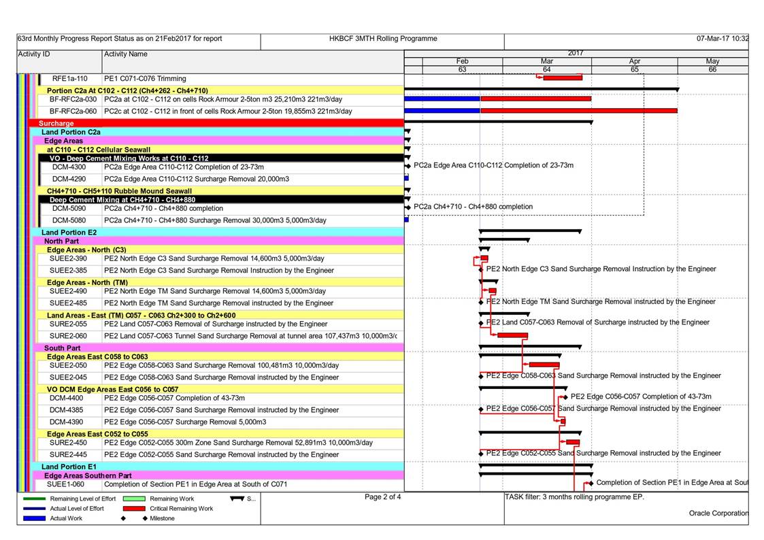Select the Apr month header in the timescale
This screenshot has height=540, width=764.
634,61
